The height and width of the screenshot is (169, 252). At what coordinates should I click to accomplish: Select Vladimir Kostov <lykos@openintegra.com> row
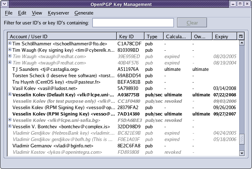point(123,152)
